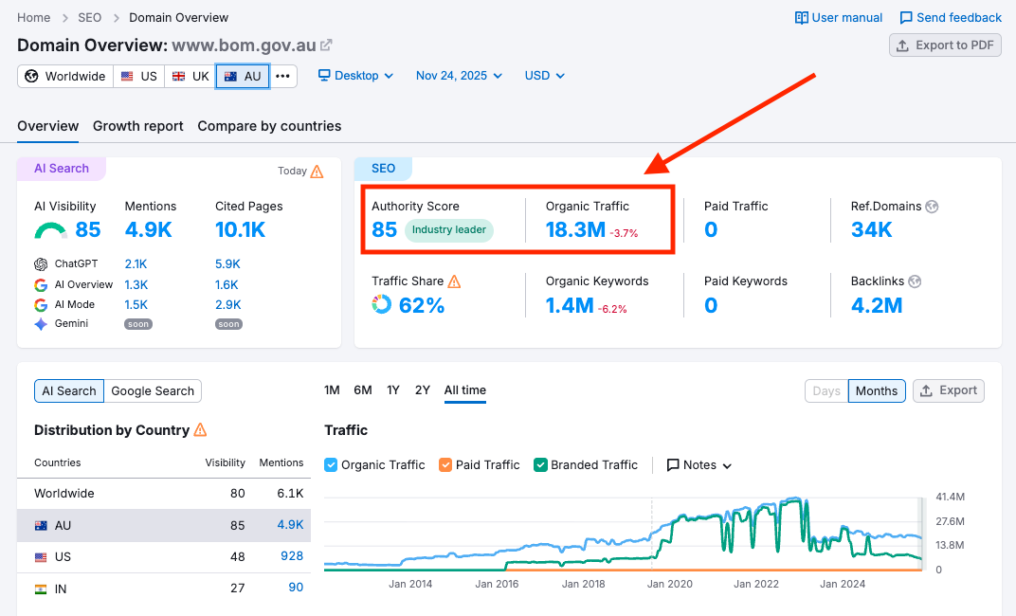Click the Ref.Domains info icon
This screenshot has height=616, width=1016.
932,206
